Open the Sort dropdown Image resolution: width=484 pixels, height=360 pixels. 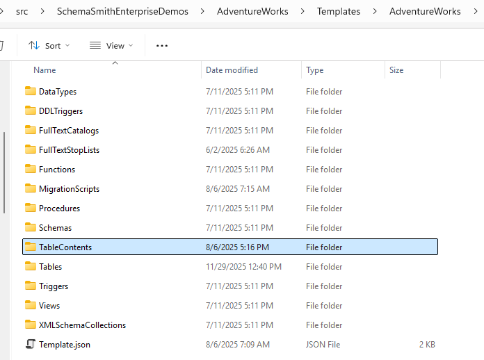pos(49,46)
